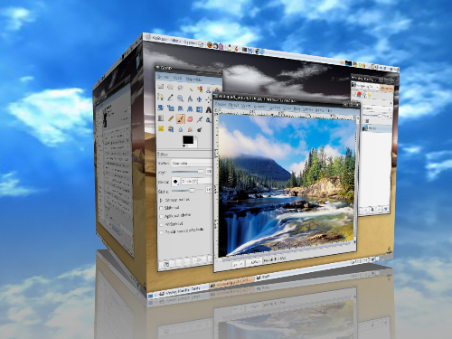Select the Shear tool
The width and height of the screenshot is (452, 339).
[x=180, y=108]
